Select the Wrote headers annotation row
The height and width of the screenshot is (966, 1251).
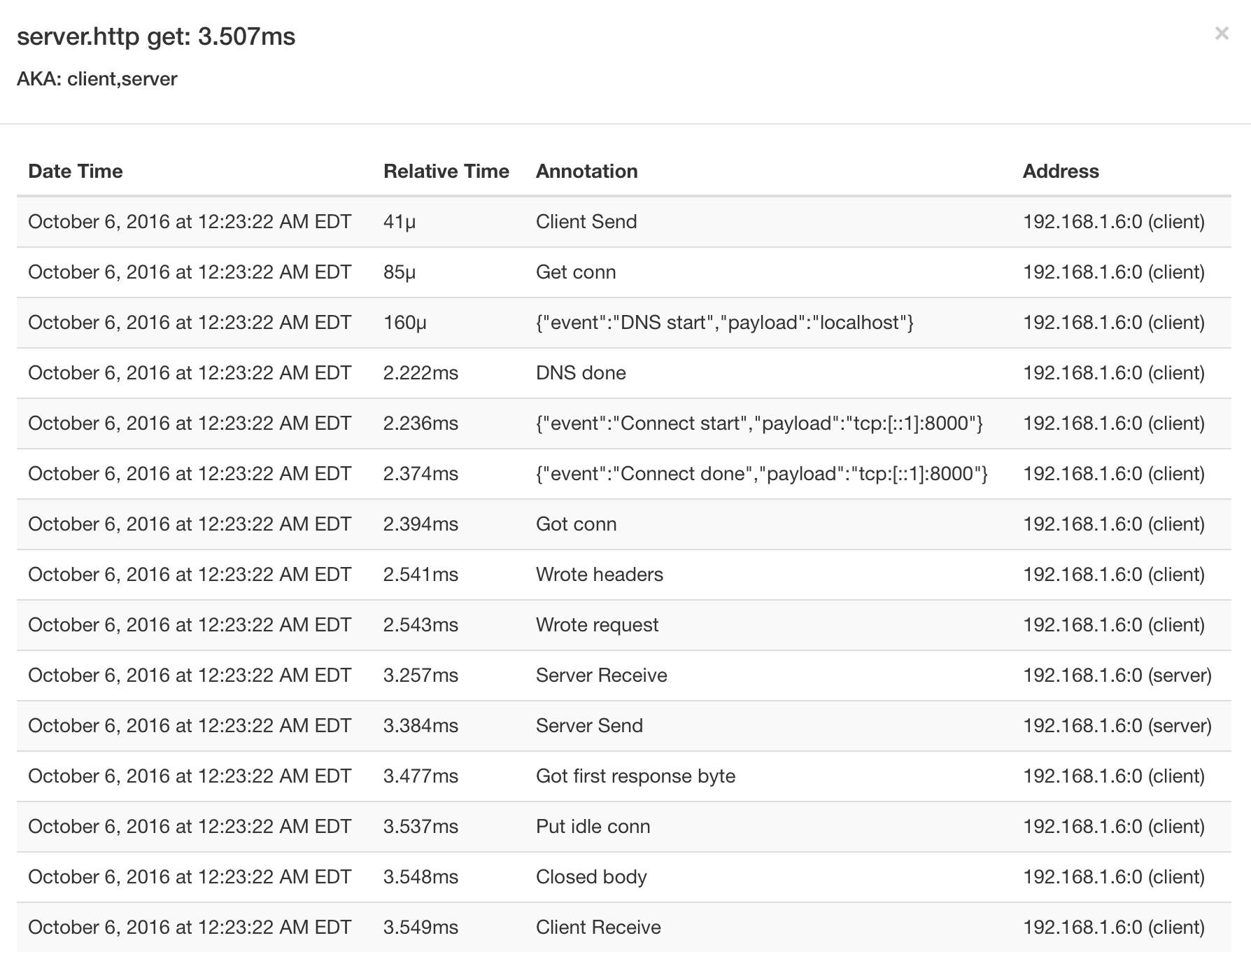coord(599,574)
